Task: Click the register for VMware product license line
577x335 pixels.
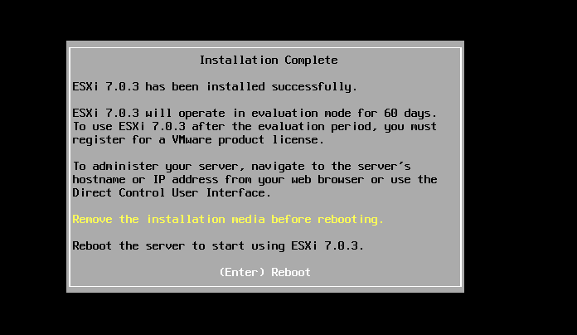Action: pos(198,140)
